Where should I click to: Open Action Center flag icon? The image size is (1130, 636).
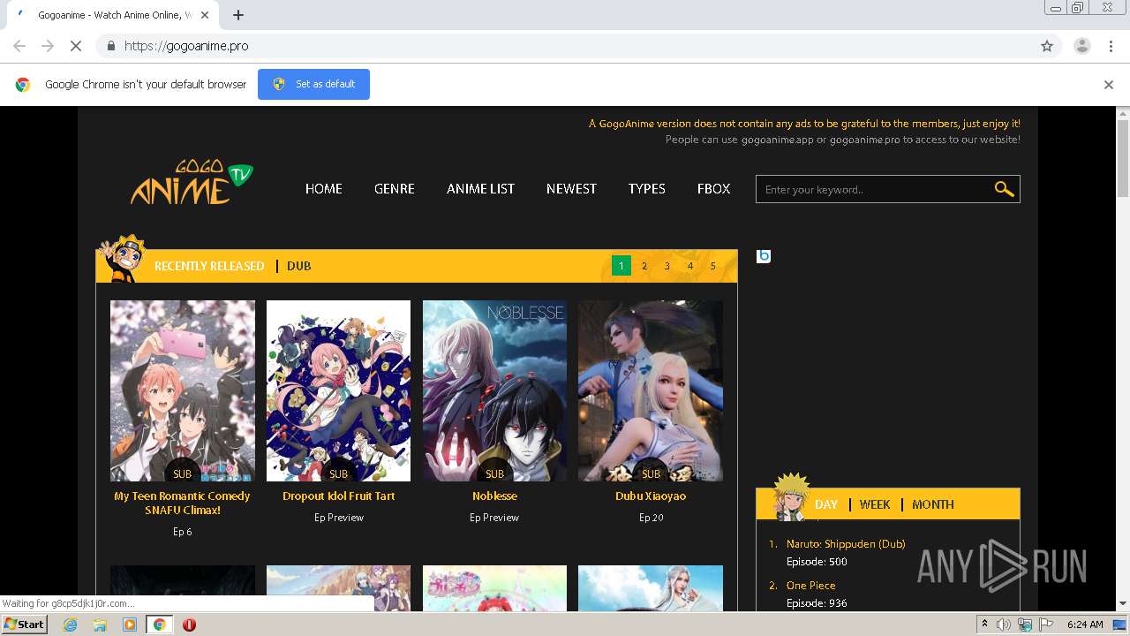[1044, 625]
